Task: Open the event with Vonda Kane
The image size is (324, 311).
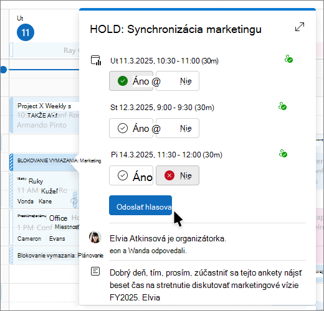Action: [44, 190]
